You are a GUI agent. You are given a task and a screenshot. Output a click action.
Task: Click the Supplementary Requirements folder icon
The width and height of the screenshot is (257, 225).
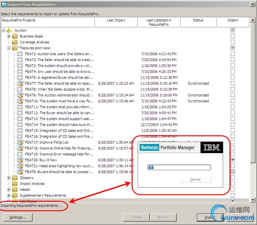click(x=15, y=195)
